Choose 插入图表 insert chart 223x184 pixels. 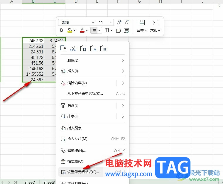click(93, 128)
